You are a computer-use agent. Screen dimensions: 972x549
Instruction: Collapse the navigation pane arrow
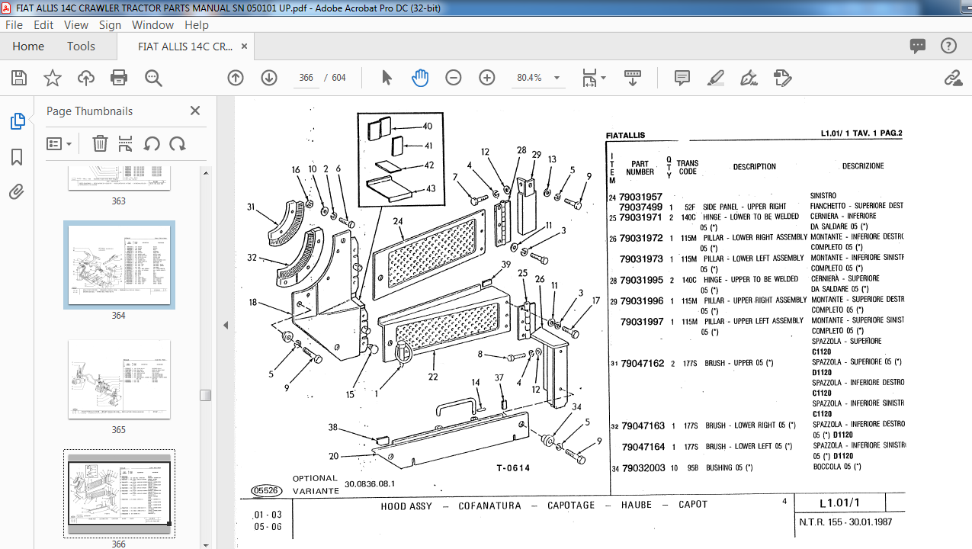(226, 325)
